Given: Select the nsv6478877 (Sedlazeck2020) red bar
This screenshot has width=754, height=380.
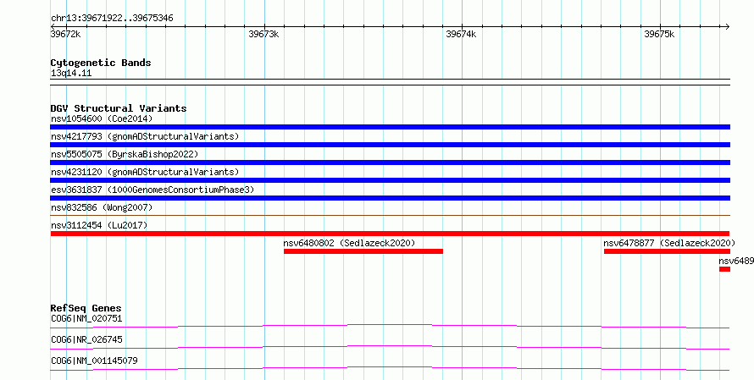Looking at the screenshot, I should tap(667, 251).
